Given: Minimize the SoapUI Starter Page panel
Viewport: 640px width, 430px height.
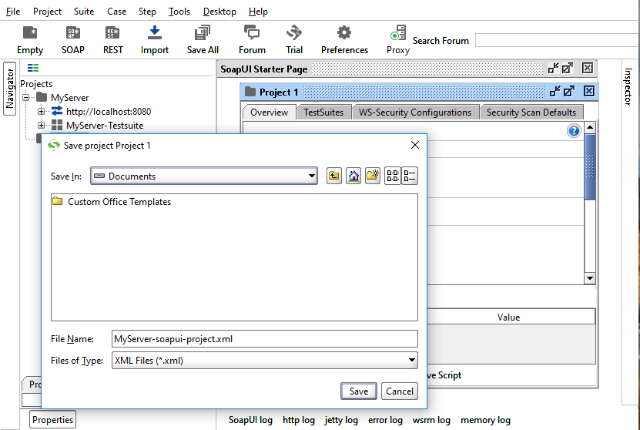Looking at the screenshot, I should pyautogui.click(x=554, y=68).
